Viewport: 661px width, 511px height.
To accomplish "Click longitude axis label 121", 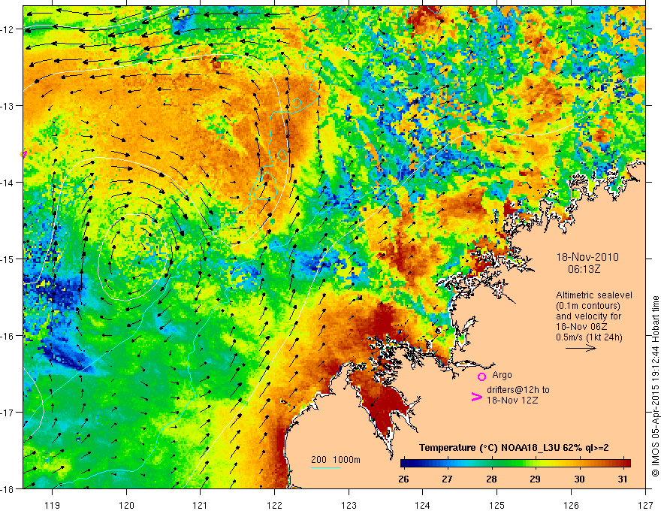I will pyautogui.click(x=201, y=505).
